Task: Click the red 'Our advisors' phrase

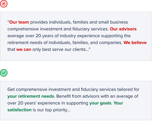Action: pos(123,29)
